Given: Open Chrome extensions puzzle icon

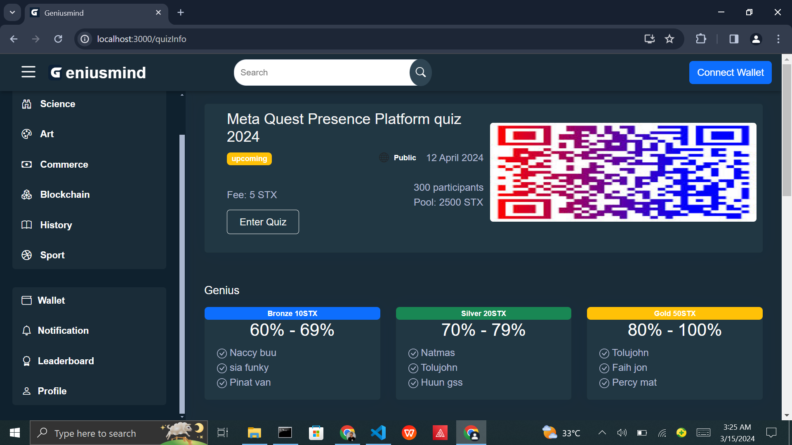Looking at the screenshot, I should click(x=701, y=39).
